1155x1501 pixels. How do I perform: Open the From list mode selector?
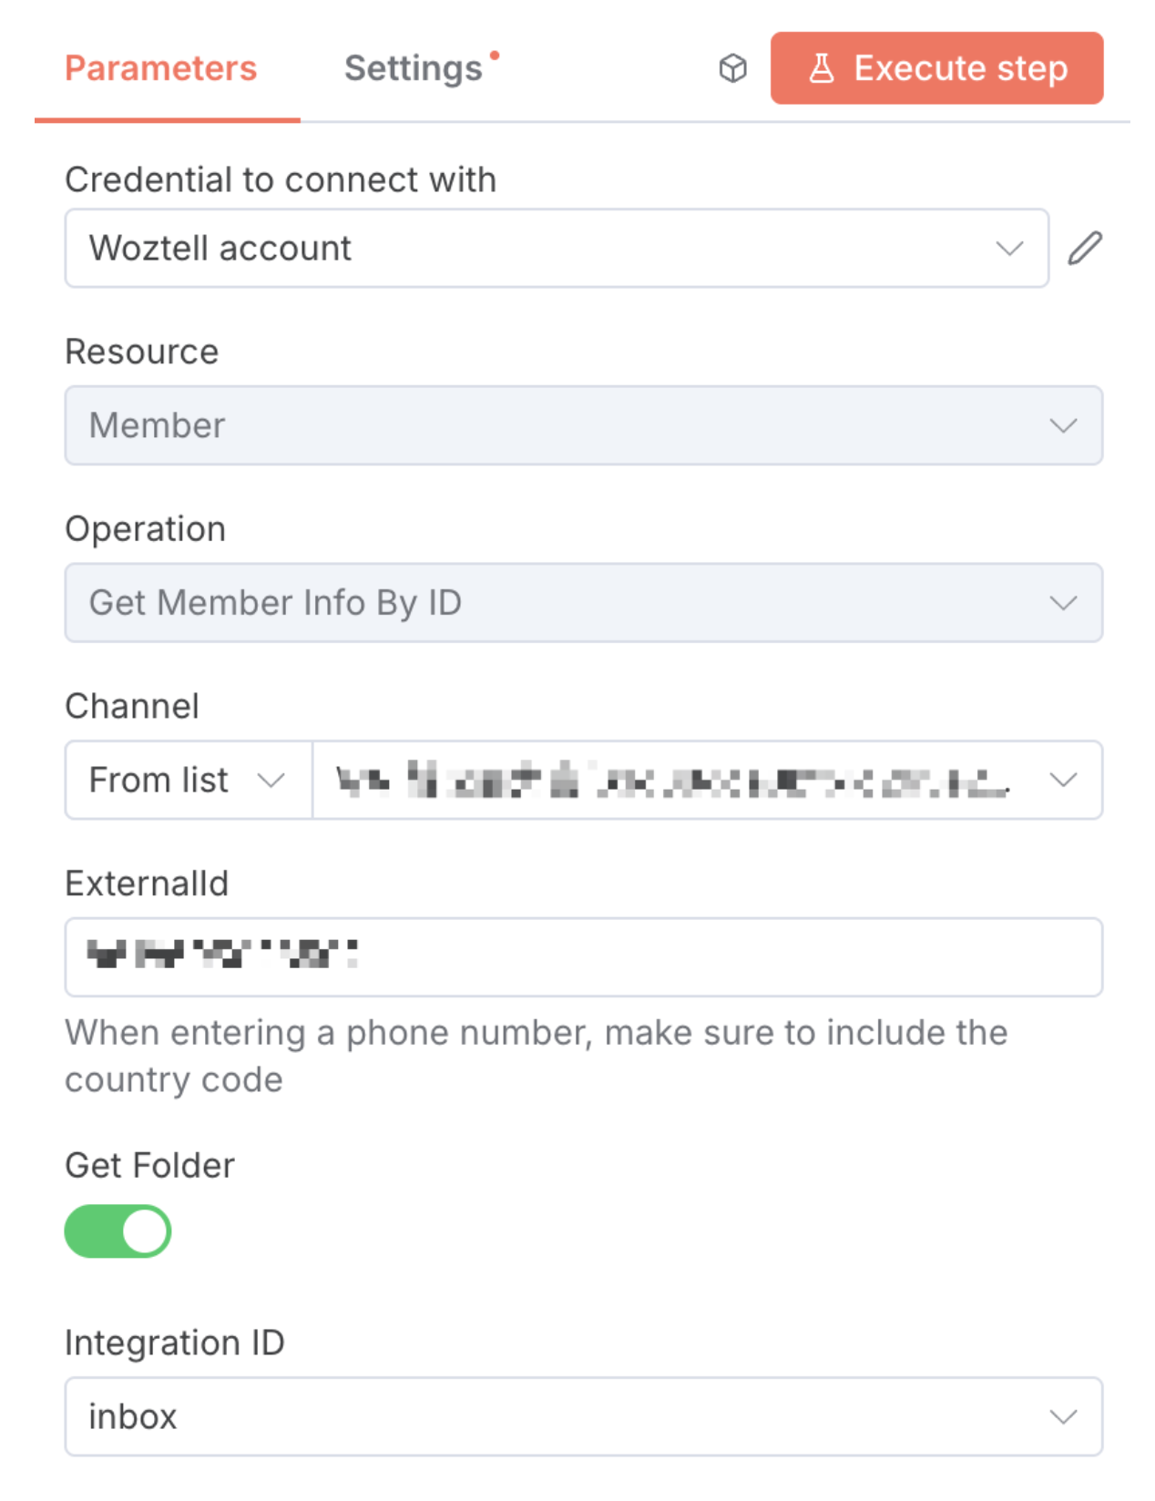point(189,780)
